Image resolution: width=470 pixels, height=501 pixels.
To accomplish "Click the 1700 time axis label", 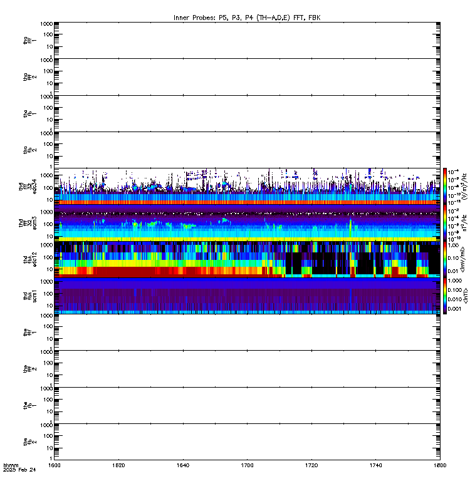I will [x=247, y=465].
